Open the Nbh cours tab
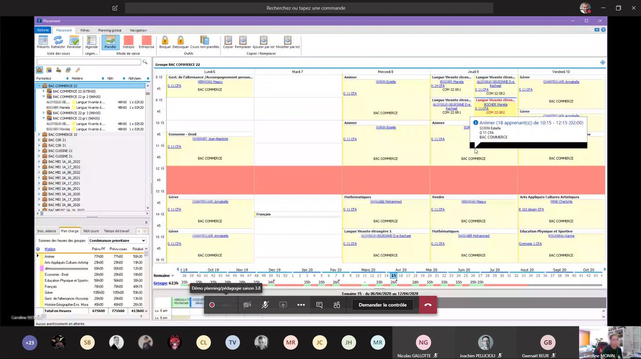641x359 pixels. 91,231
